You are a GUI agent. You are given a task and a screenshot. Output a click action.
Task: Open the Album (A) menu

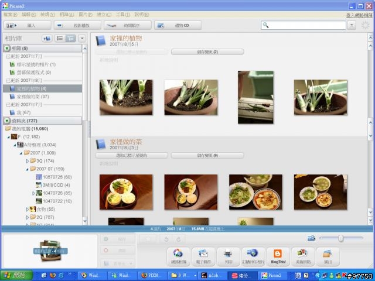coord(67,15)
